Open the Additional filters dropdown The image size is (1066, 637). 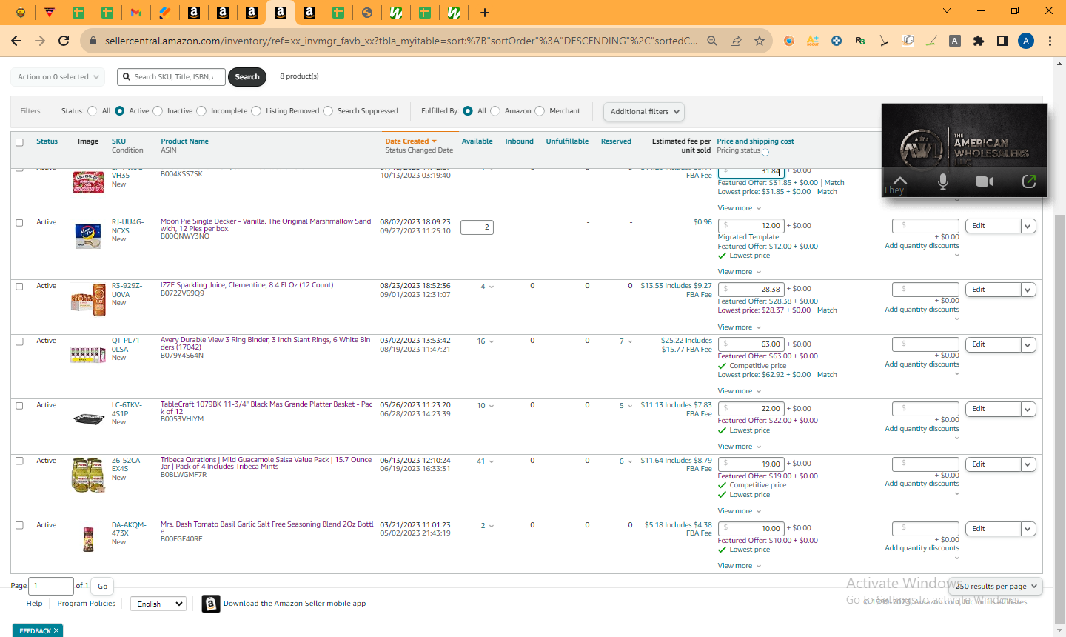[x=643, y=112]
